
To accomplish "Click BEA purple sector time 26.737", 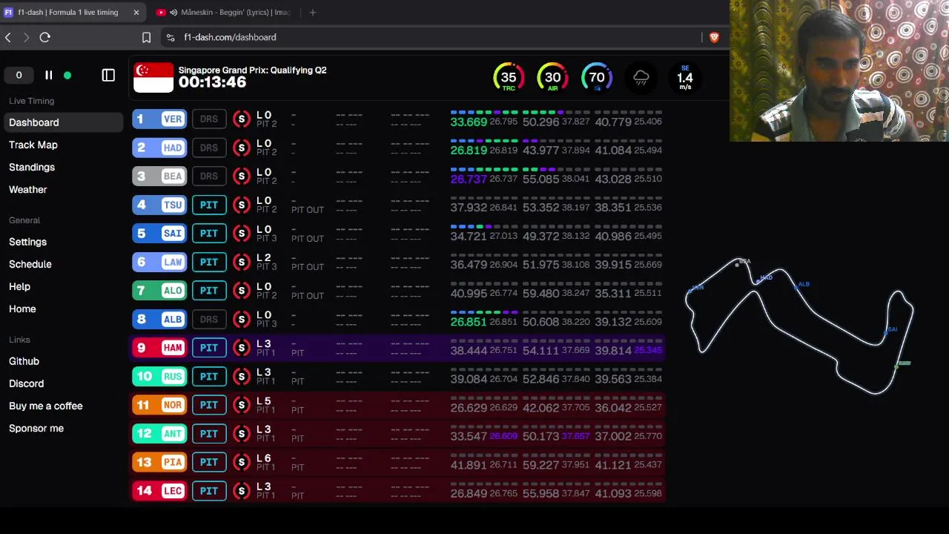I will click(469, 179).
